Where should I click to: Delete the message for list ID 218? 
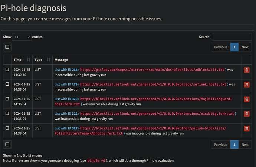point(247,70)
